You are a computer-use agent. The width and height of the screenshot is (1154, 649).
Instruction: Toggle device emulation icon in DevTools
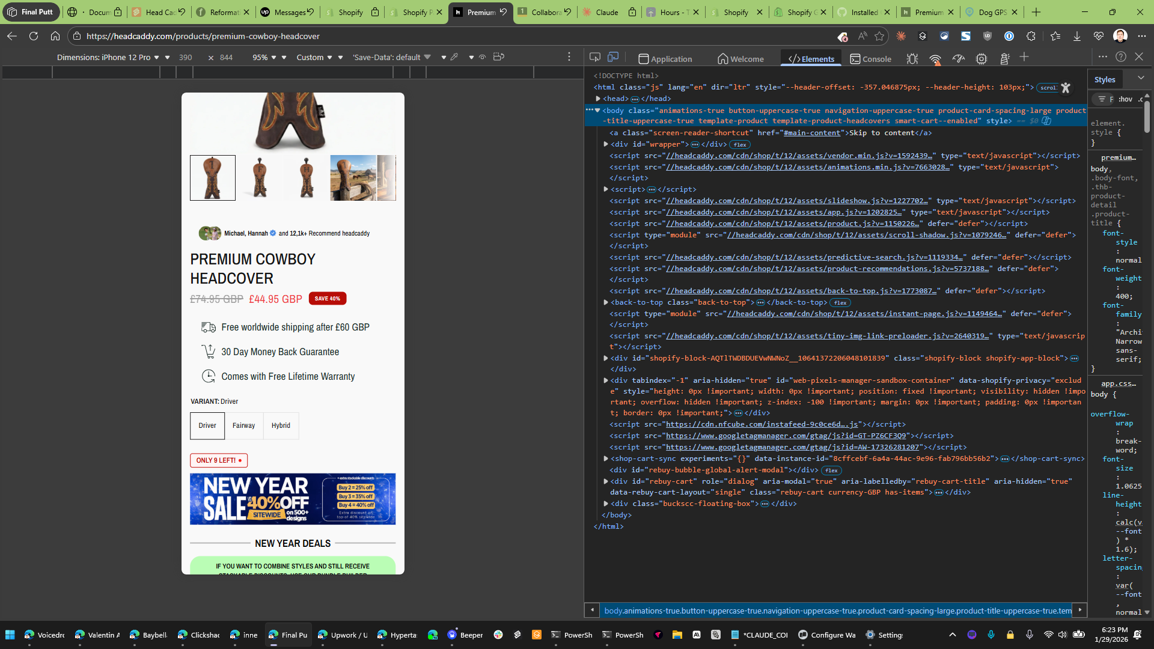tap(613, 57)
